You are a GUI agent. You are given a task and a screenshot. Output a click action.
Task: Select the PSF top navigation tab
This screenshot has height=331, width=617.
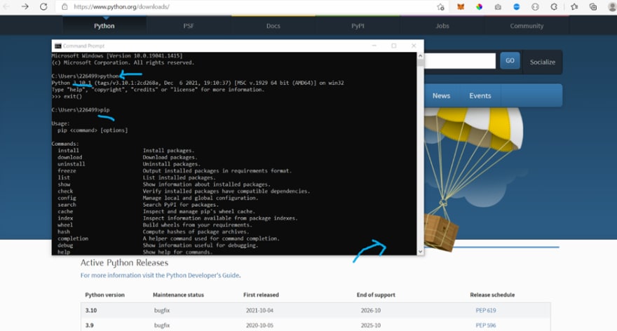[189, 26]
